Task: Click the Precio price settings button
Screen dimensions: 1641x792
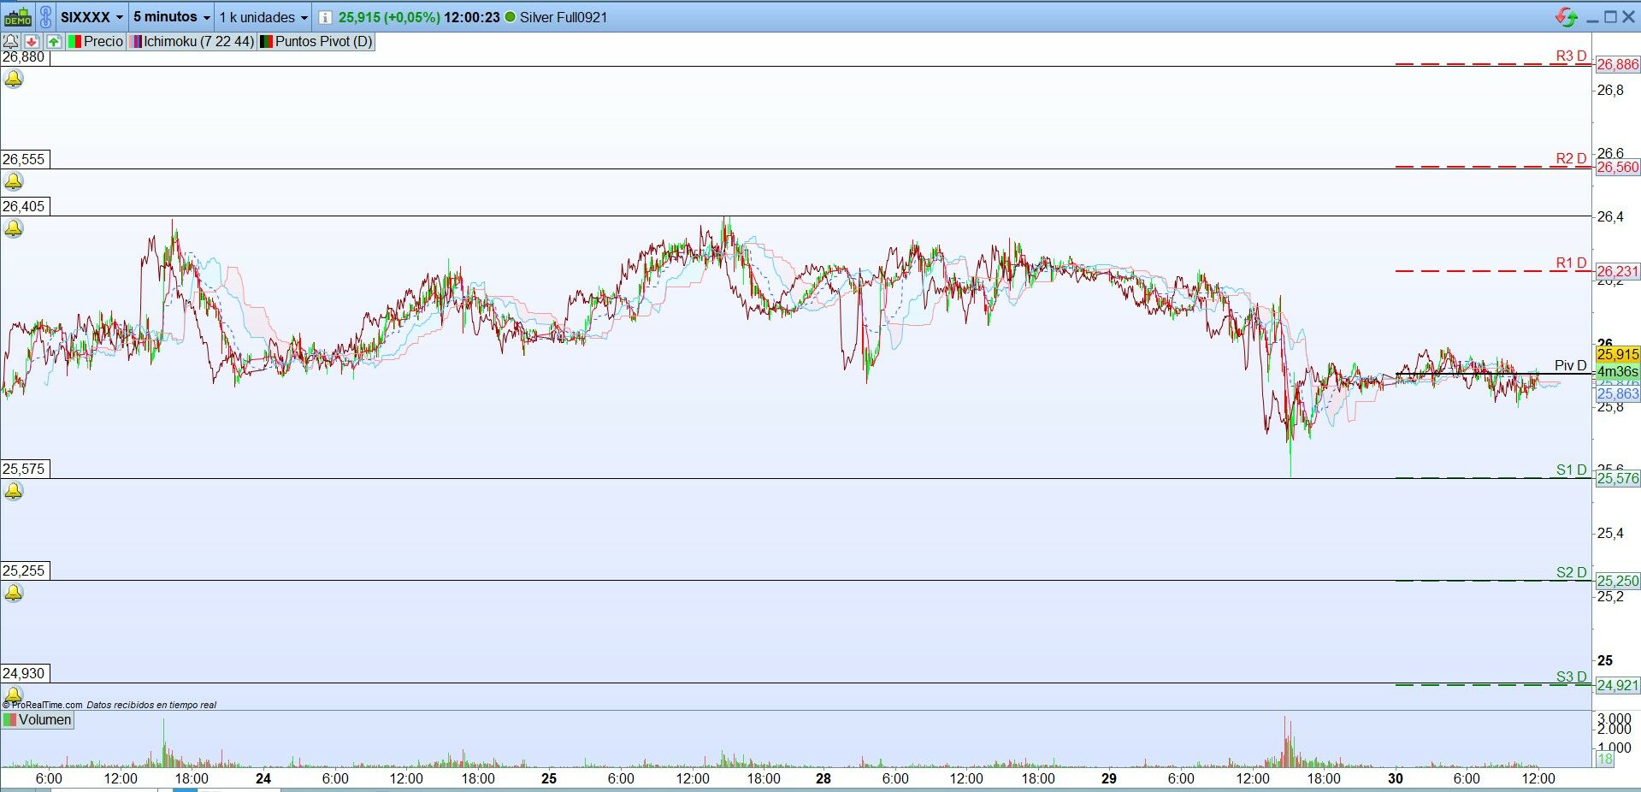Action: 96,41
